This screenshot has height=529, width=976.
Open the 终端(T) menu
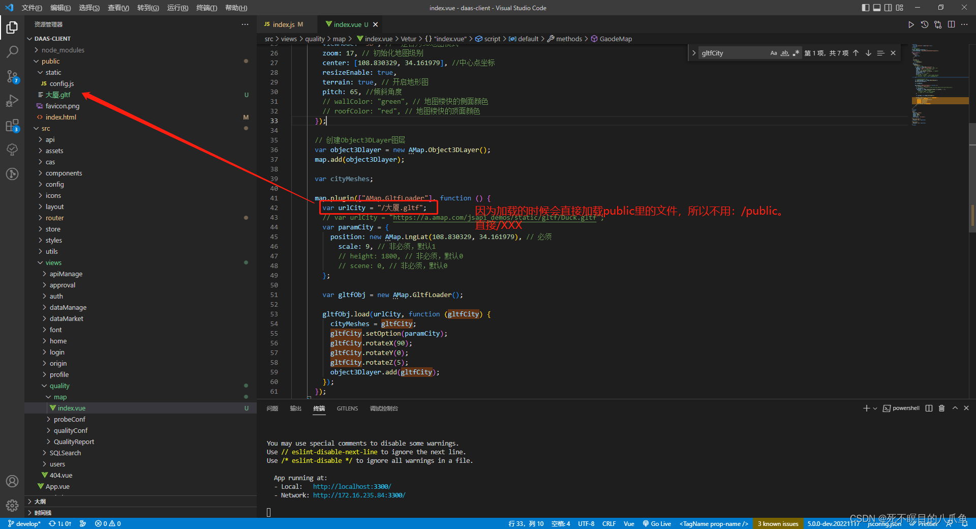(x=206, y=8)
